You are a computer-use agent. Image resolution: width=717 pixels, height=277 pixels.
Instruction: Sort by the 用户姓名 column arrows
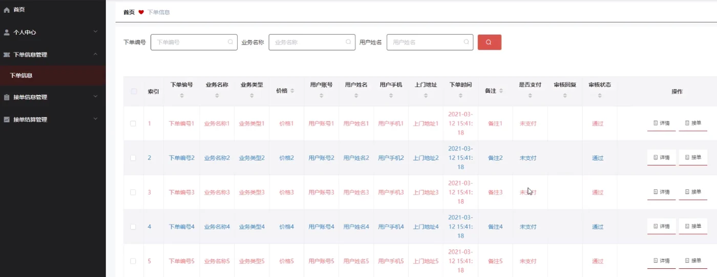(356, 95)
